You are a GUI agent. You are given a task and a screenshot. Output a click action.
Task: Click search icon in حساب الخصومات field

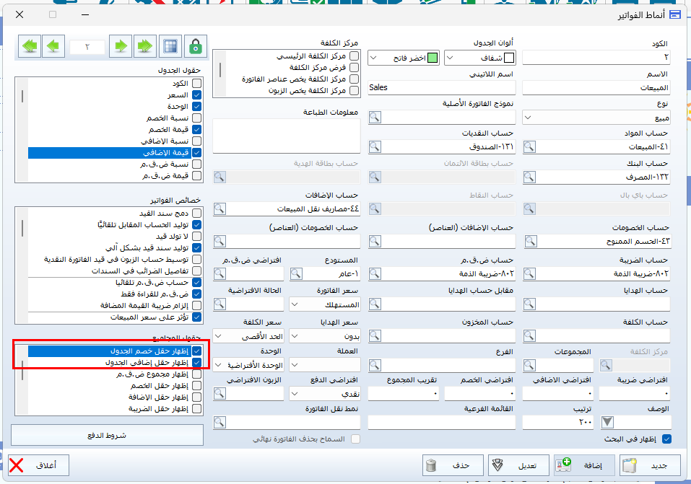pyautogui.click(x=529, y=240)
